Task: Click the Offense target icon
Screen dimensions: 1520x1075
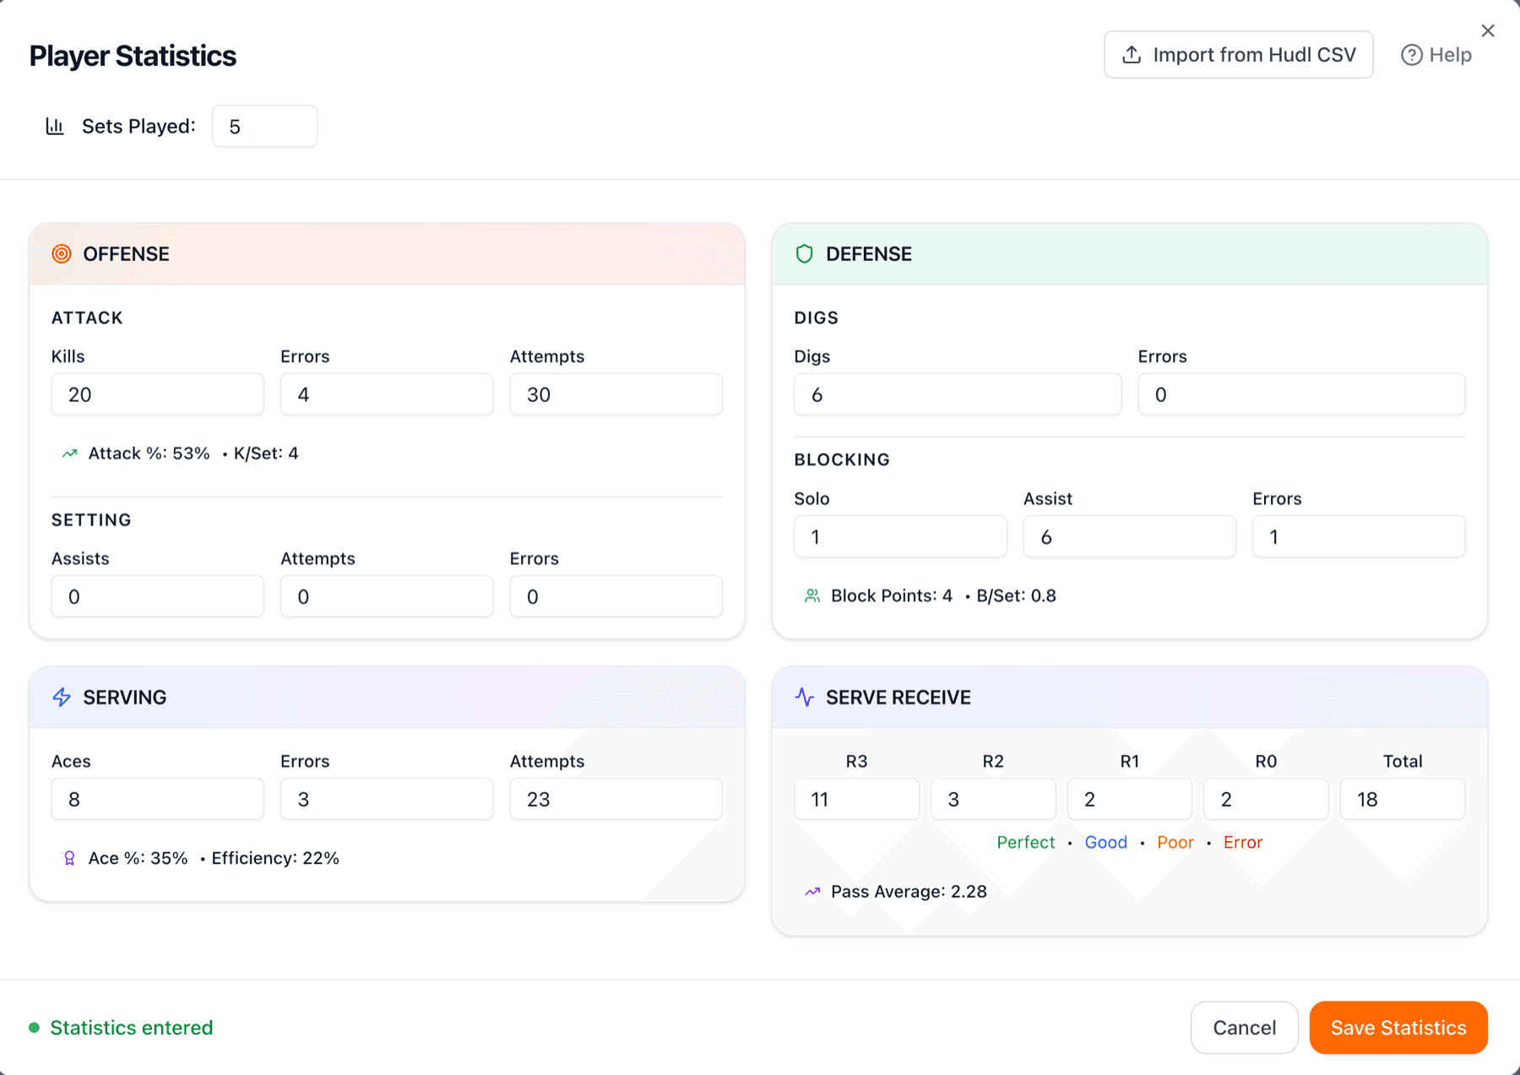Action: tap(62, 254)
